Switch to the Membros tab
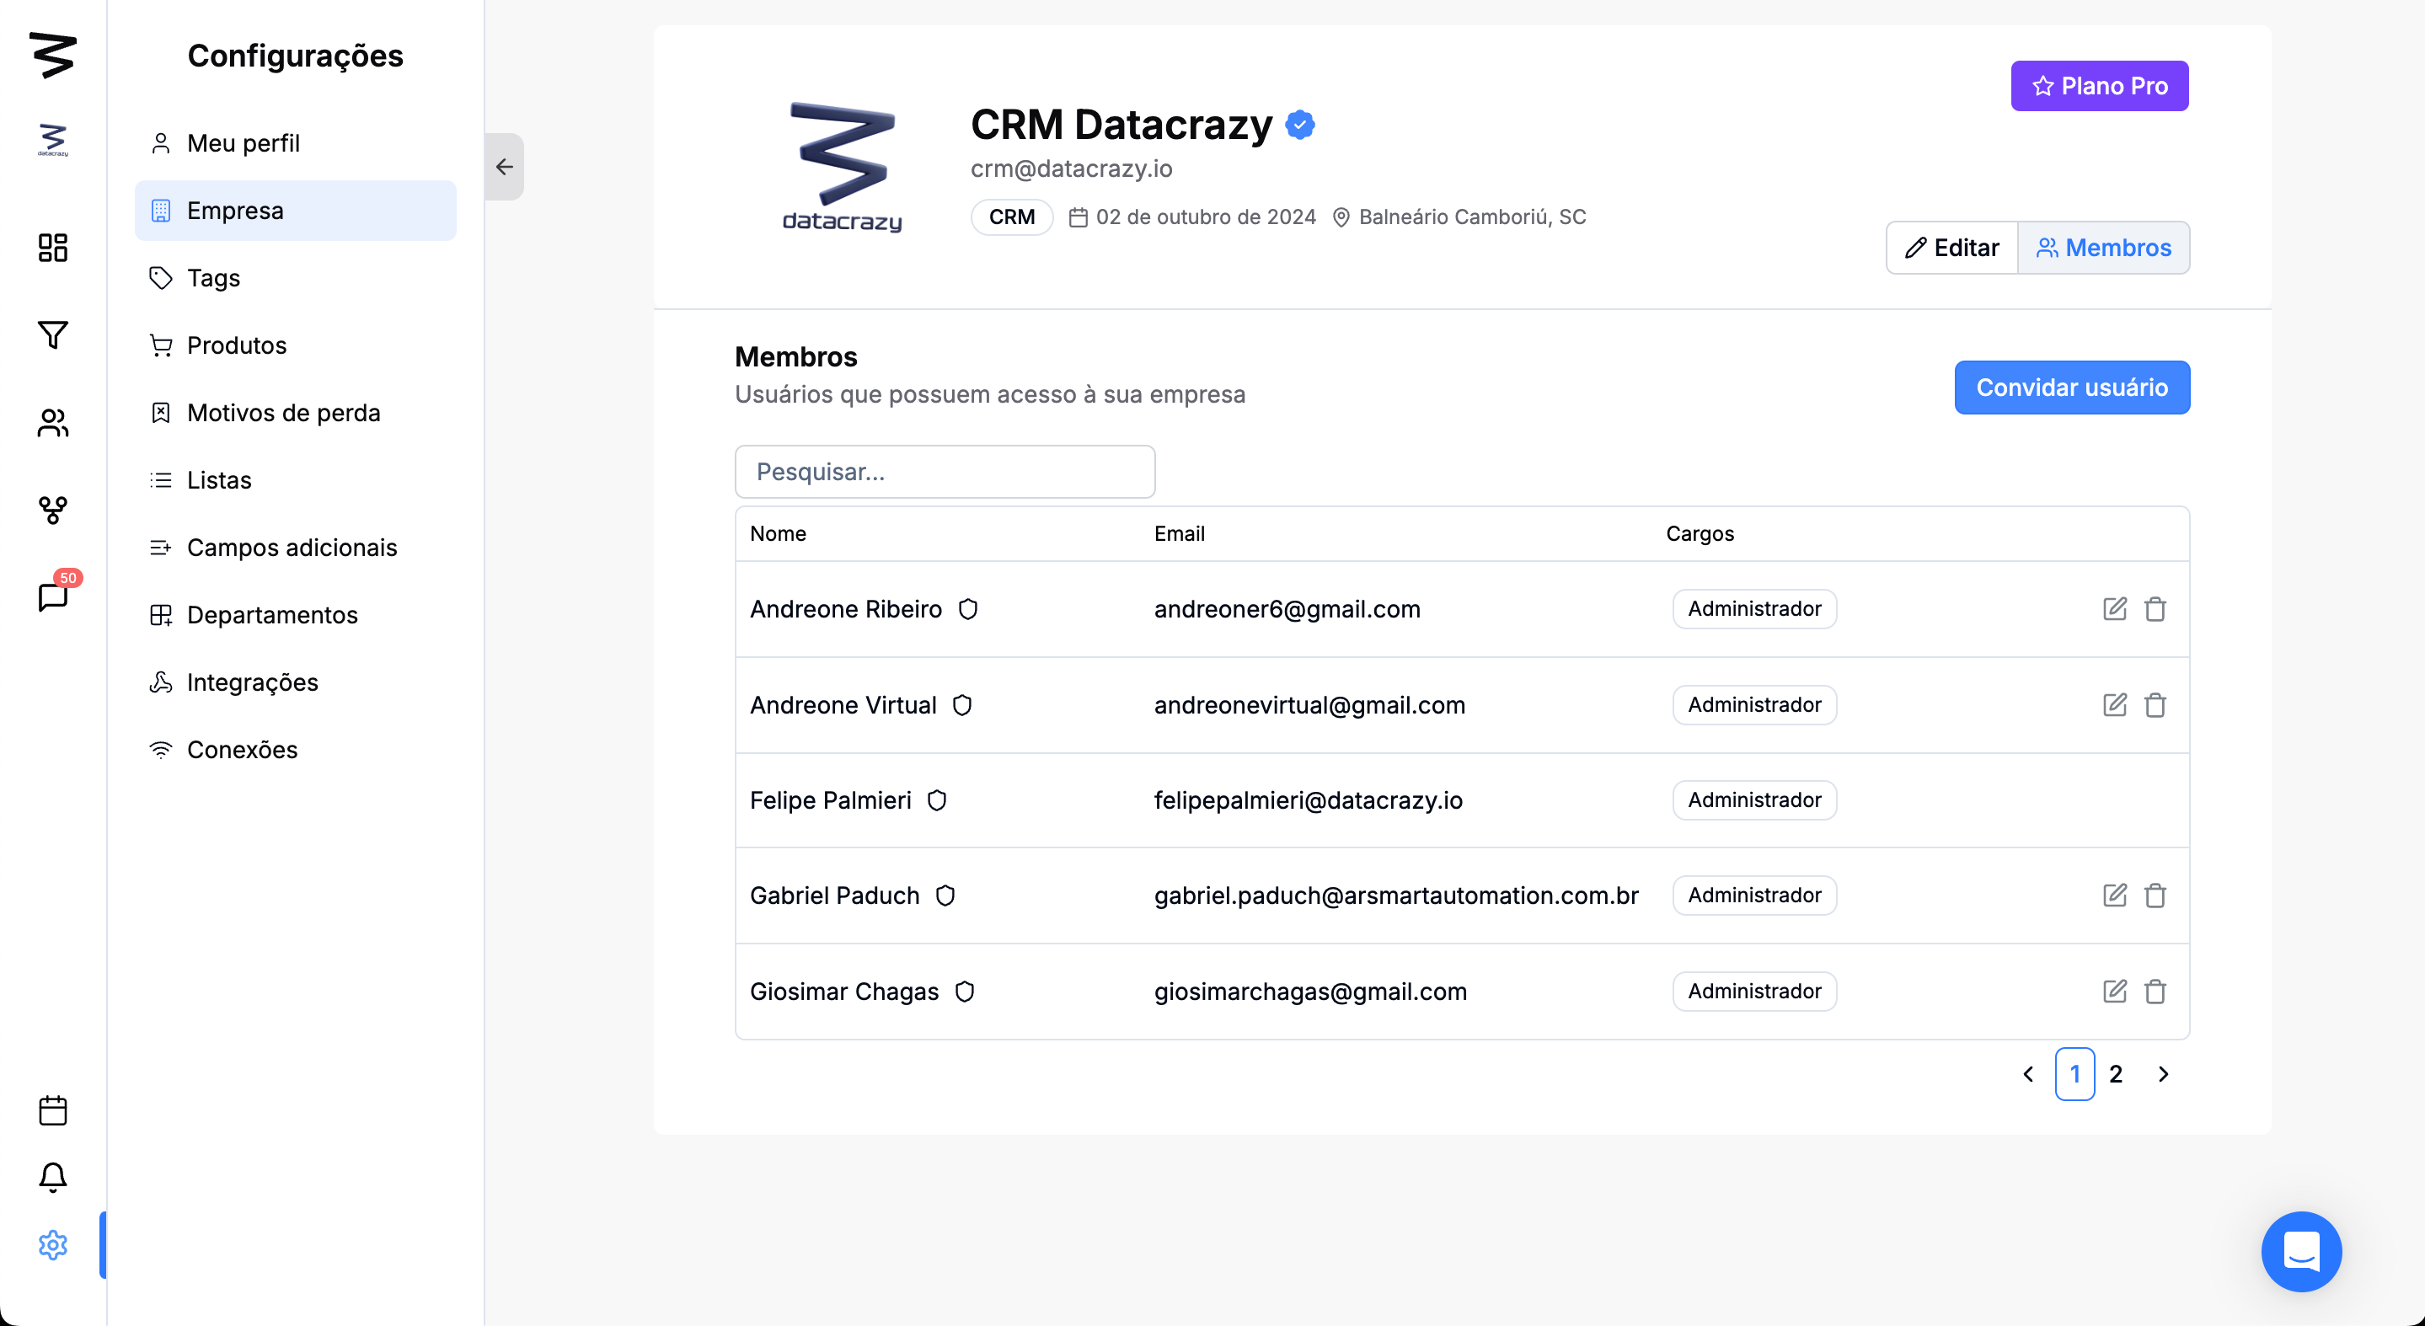 [x=2103, y=248]
